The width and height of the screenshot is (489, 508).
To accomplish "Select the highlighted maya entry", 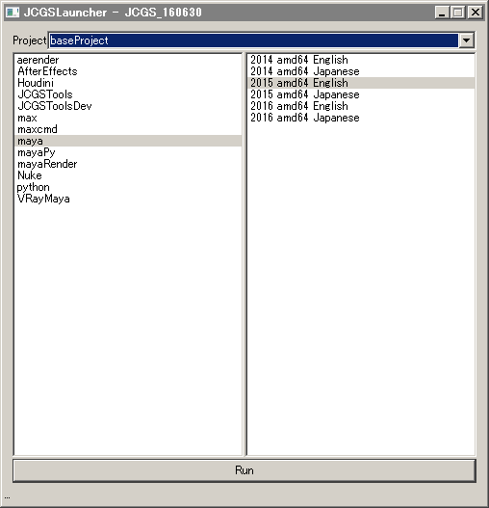I will pos(128,141).
